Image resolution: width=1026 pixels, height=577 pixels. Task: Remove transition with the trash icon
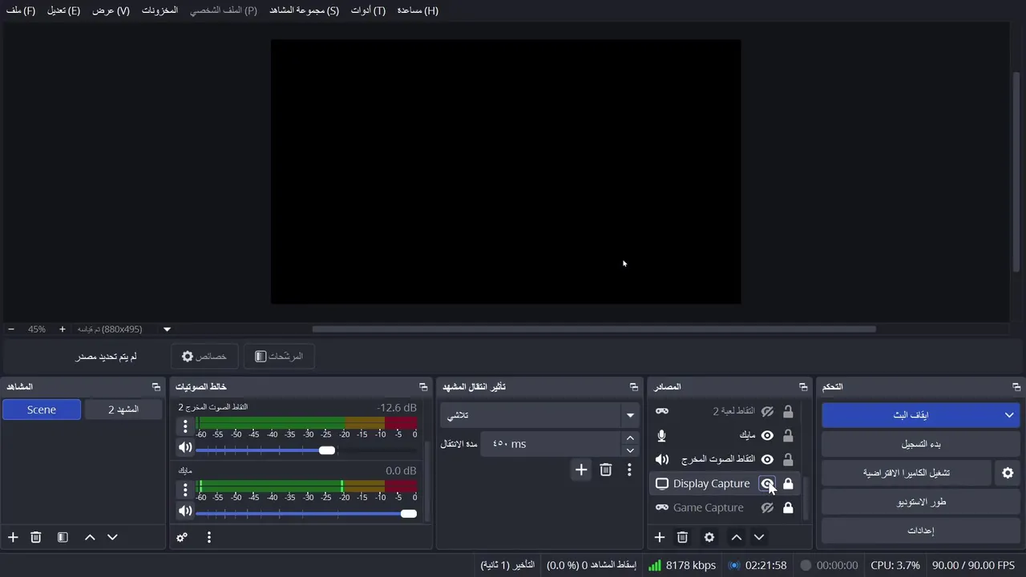[606, 470]
